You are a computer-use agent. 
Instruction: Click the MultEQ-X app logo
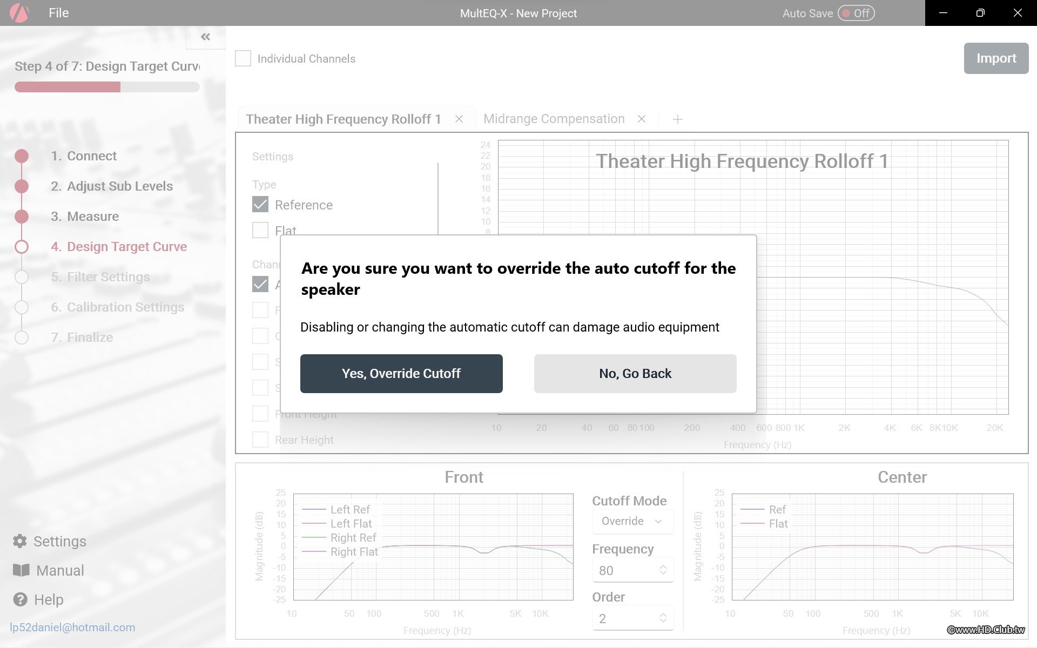[19, 13]
